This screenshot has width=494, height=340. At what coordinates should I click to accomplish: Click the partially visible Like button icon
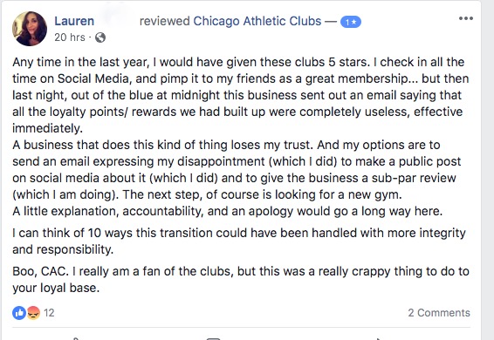(x=76, y=338)
